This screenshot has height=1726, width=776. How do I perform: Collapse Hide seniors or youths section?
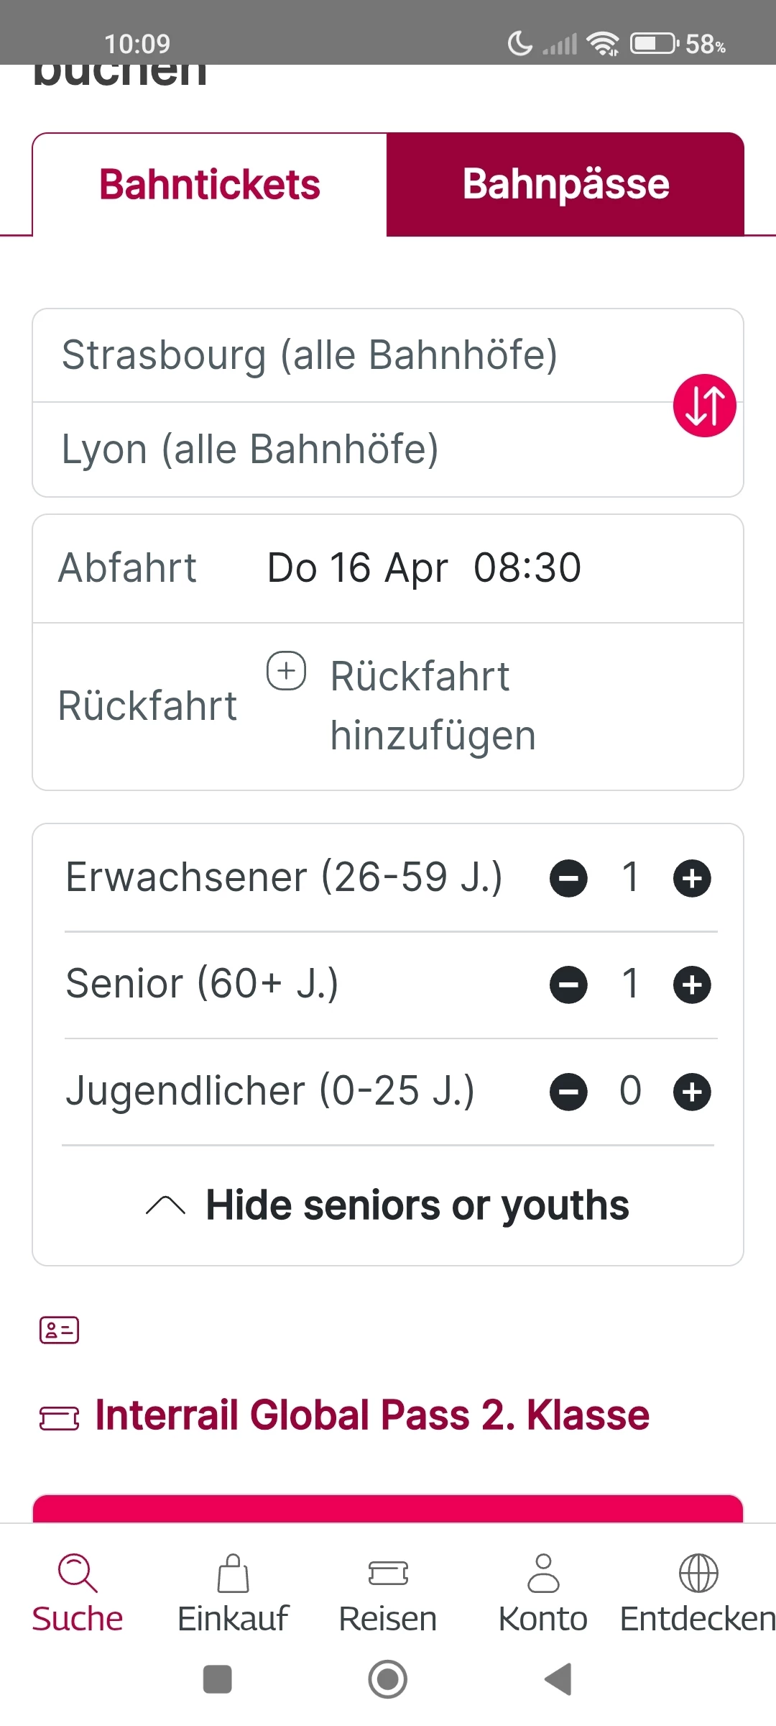click(388, 1205)
